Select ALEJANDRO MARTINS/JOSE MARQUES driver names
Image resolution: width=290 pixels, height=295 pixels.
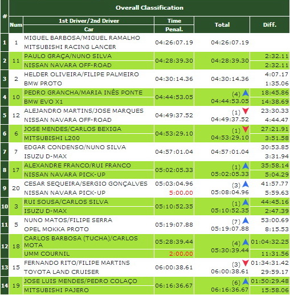click(84, 110)
